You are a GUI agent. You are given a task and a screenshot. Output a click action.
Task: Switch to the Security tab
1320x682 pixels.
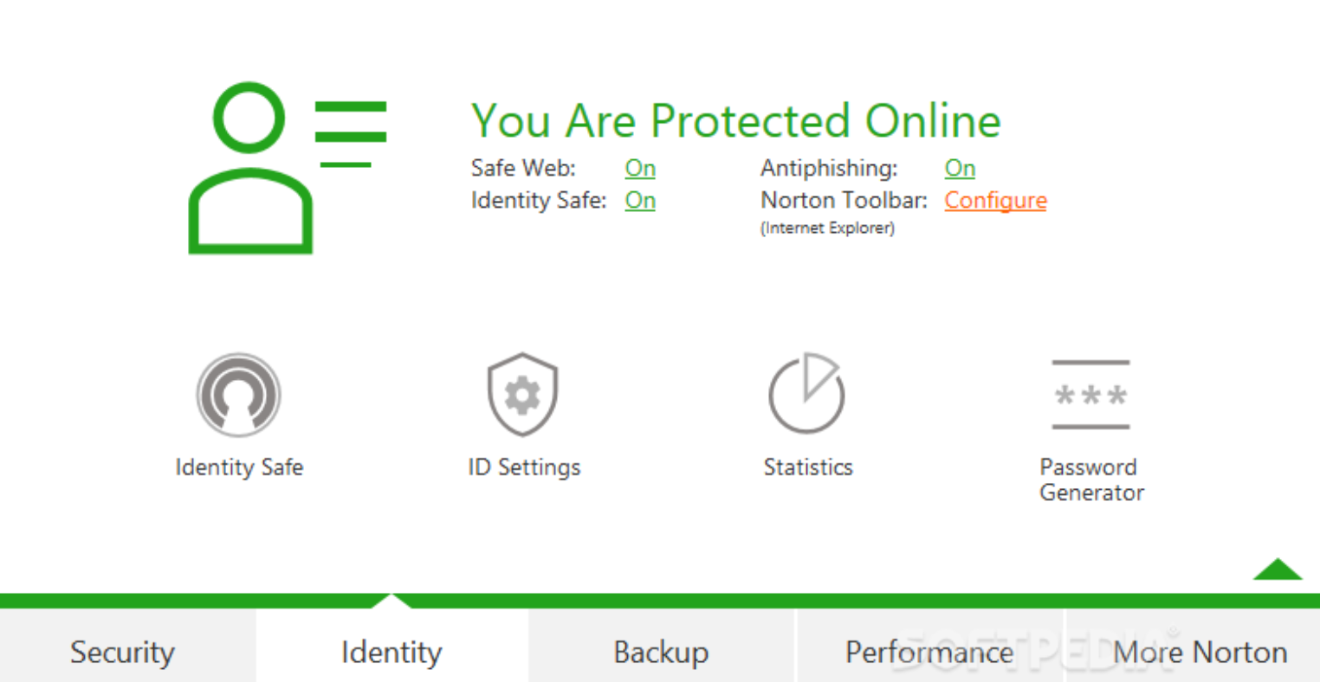pyautogui.click(x=122, y=652)
